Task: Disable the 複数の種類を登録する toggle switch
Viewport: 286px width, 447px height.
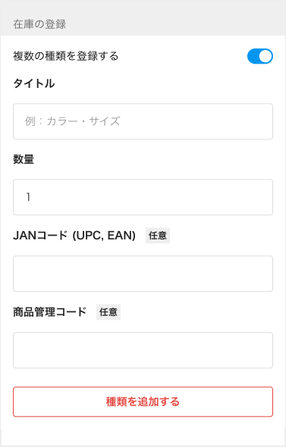Action: coord(260,56)
